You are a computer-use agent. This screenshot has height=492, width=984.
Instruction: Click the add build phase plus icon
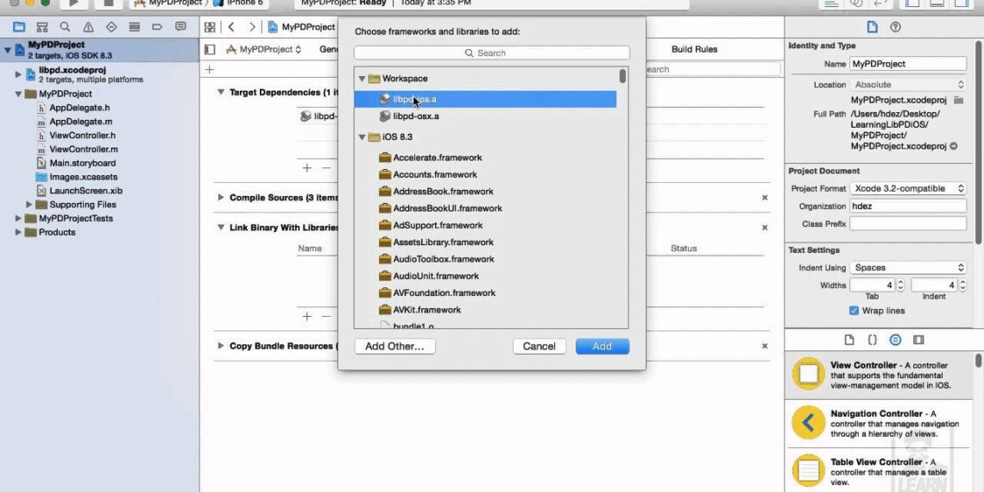click(x=210, y=70)
